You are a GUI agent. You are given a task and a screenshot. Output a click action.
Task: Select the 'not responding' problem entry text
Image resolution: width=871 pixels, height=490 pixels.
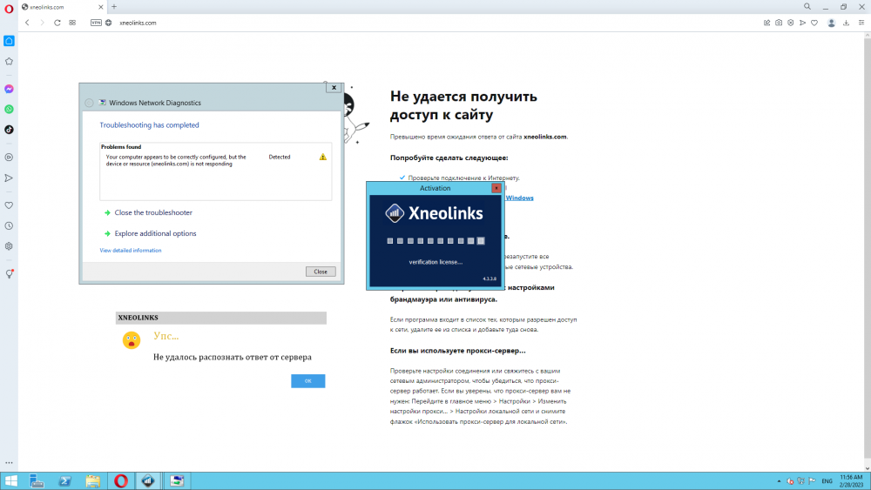(176, 160)
